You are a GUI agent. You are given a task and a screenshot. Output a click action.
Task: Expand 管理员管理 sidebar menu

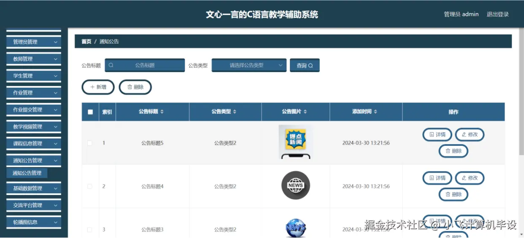pos(34,42)
